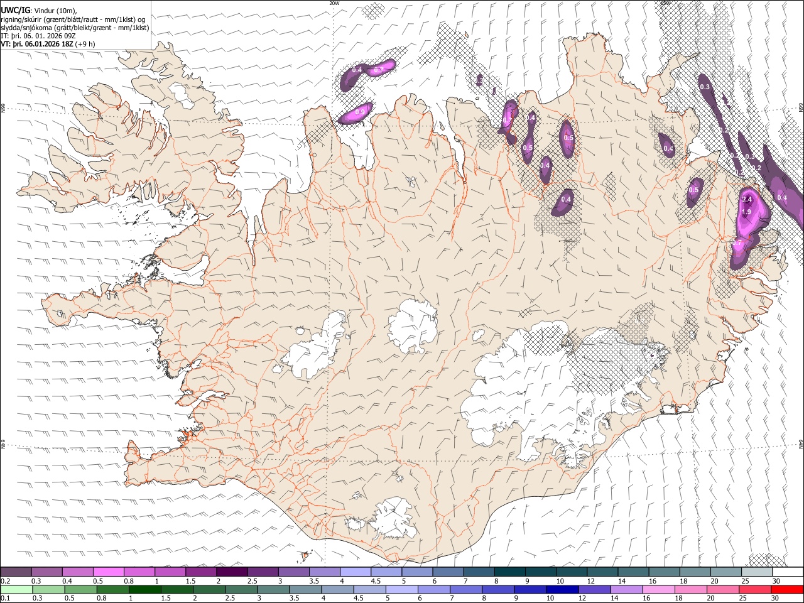
Task: Select the bright red swatch at 30 in lower scale
Action: pyautogui.click(x=787, y=589)
